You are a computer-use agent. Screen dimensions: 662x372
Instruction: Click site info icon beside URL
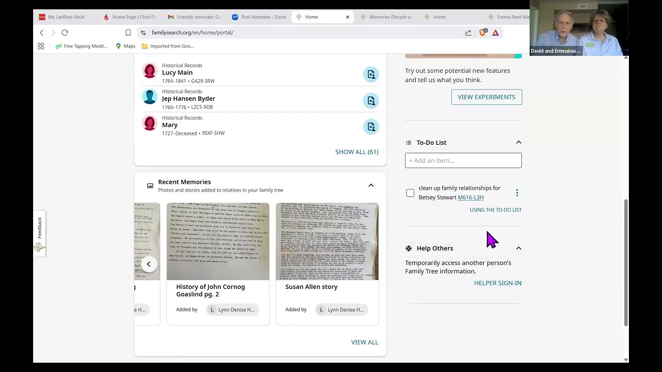(143, 33)
